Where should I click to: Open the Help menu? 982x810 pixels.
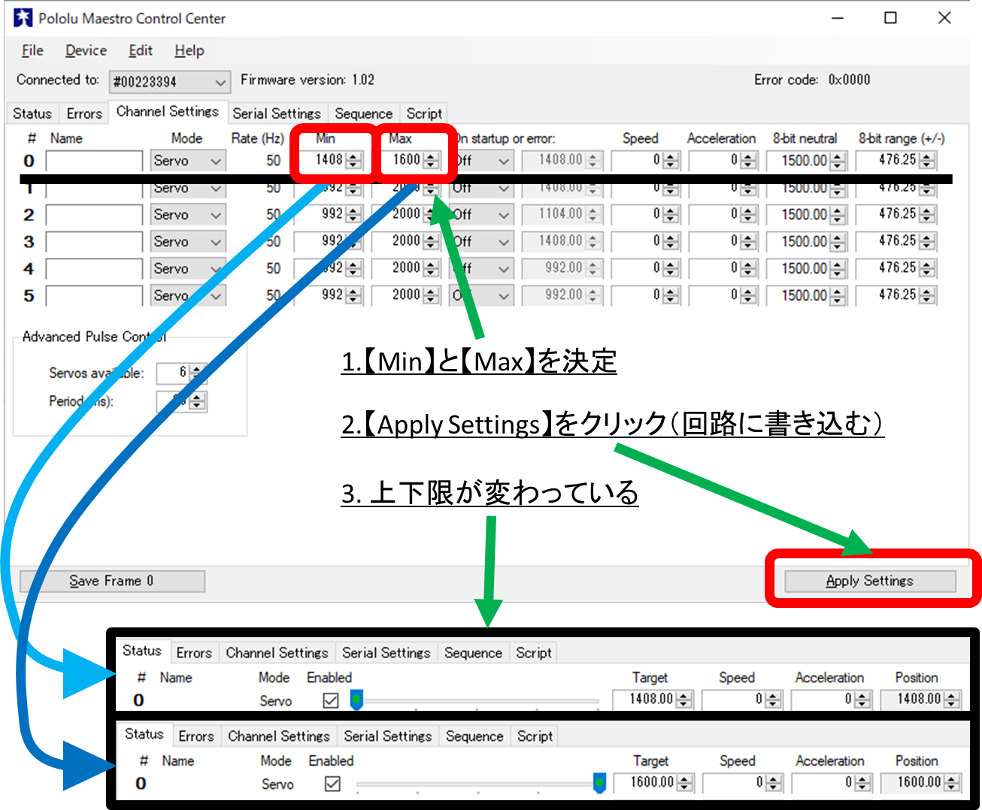pos(189,50)
